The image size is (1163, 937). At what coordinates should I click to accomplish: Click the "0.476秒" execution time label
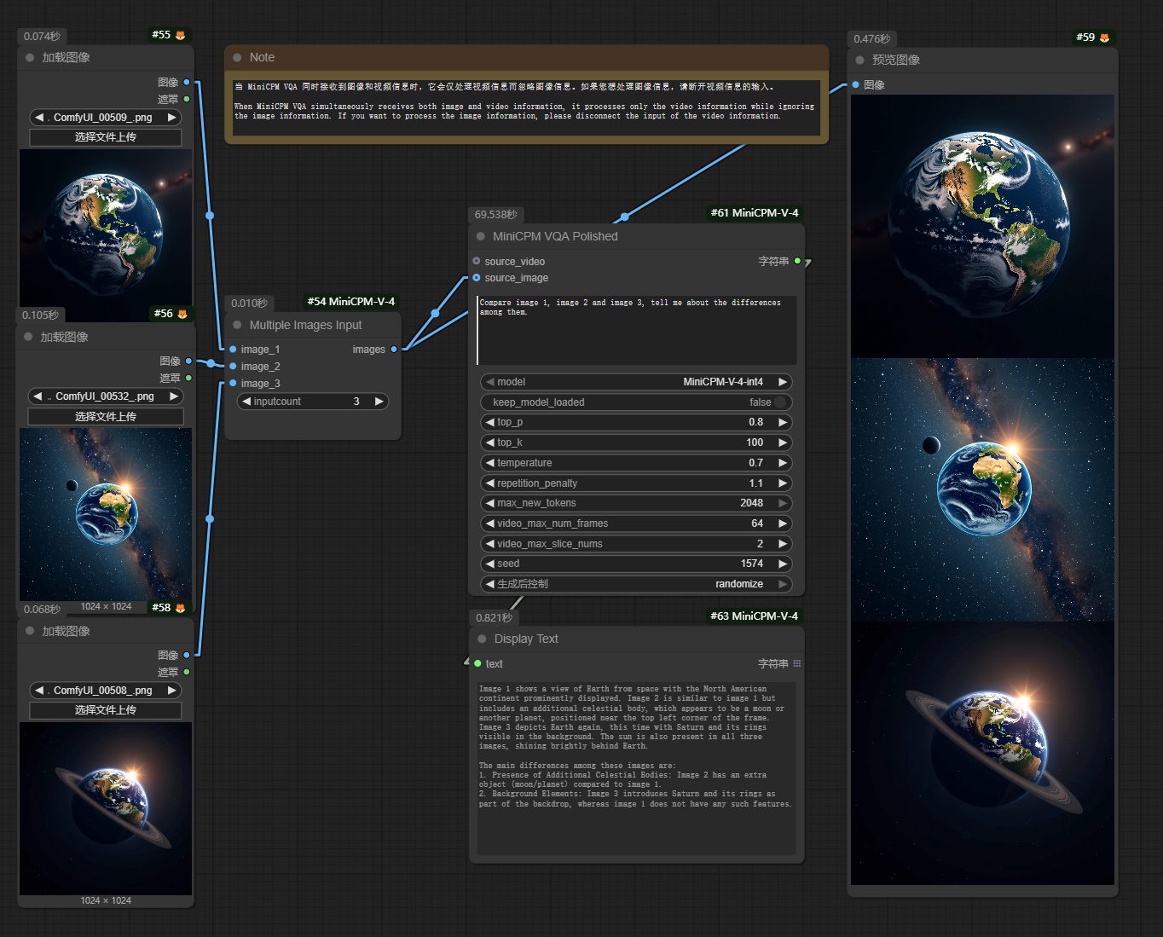coord(872,39)
